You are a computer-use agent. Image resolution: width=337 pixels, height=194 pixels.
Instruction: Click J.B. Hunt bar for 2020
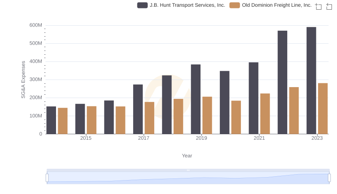point(225,102)
